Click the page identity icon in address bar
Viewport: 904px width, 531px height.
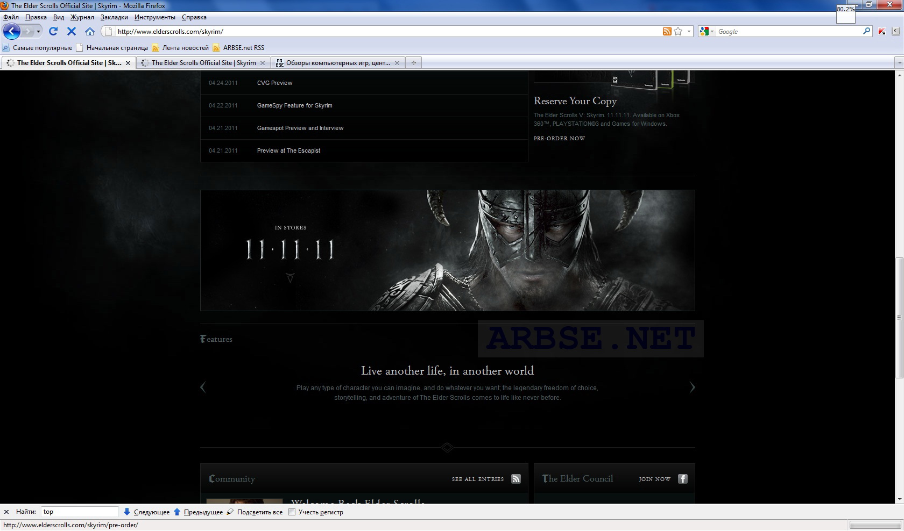(108, 31)
